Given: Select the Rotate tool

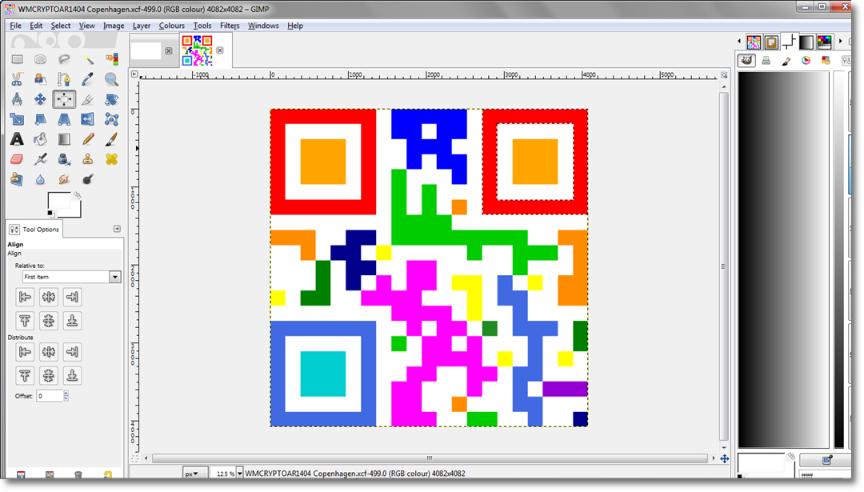Looking at the screenshot, I should [x=111, y=99].
